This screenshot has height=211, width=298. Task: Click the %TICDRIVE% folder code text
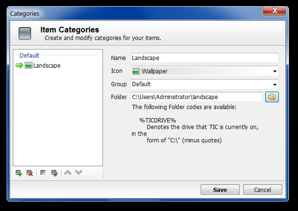pyautogui.click(x=157, y=120)
